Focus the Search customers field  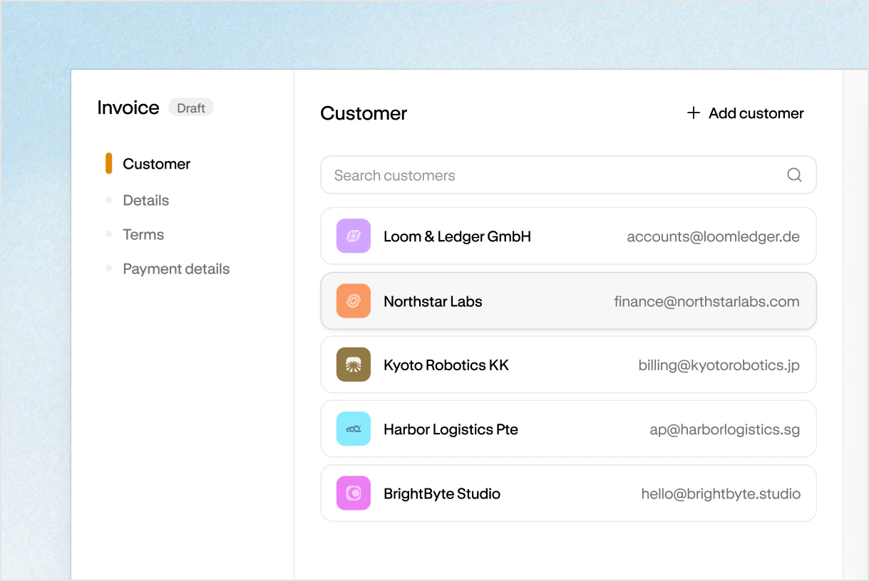click(x=568, y=175)
